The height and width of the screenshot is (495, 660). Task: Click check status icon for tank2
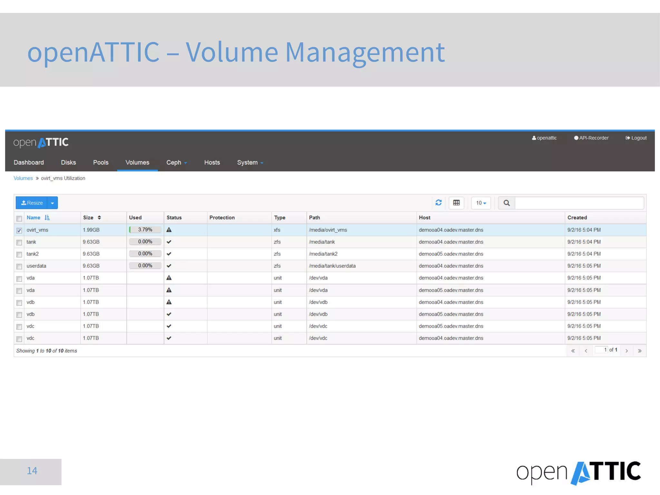[169, 254]
